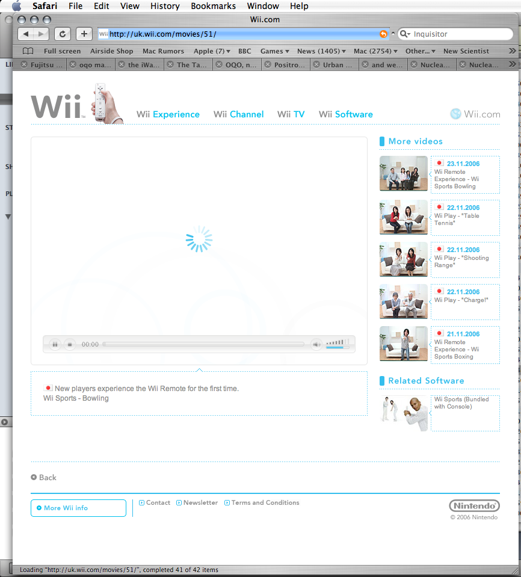The image size is (521, 577).
Task: Show more bookmarks via bar overflow chevron
Action: 512,51
